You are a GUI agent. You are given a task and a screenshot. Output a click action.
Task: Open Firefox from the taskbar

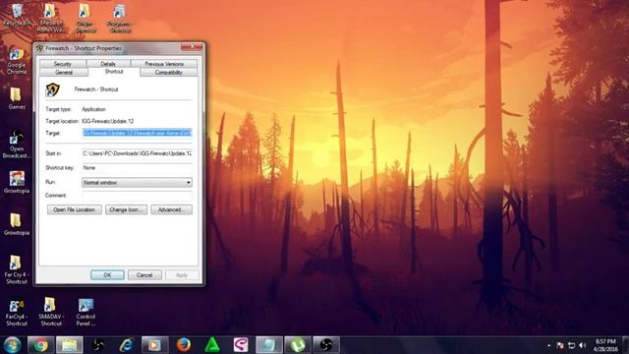click(x=184, y=345)
